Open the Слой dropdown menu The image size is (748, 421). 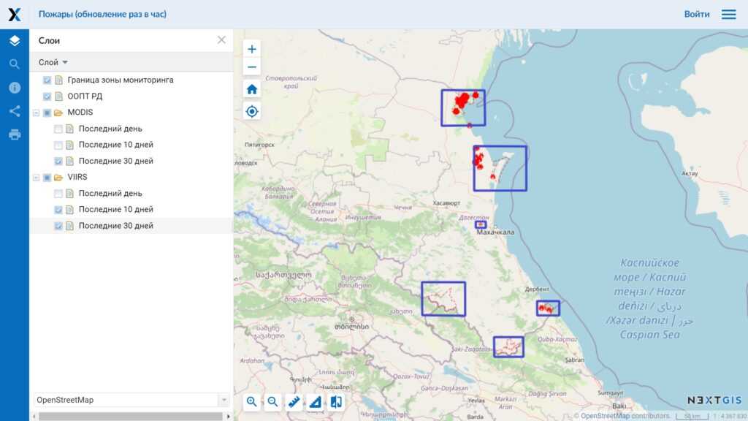point(53,63)
